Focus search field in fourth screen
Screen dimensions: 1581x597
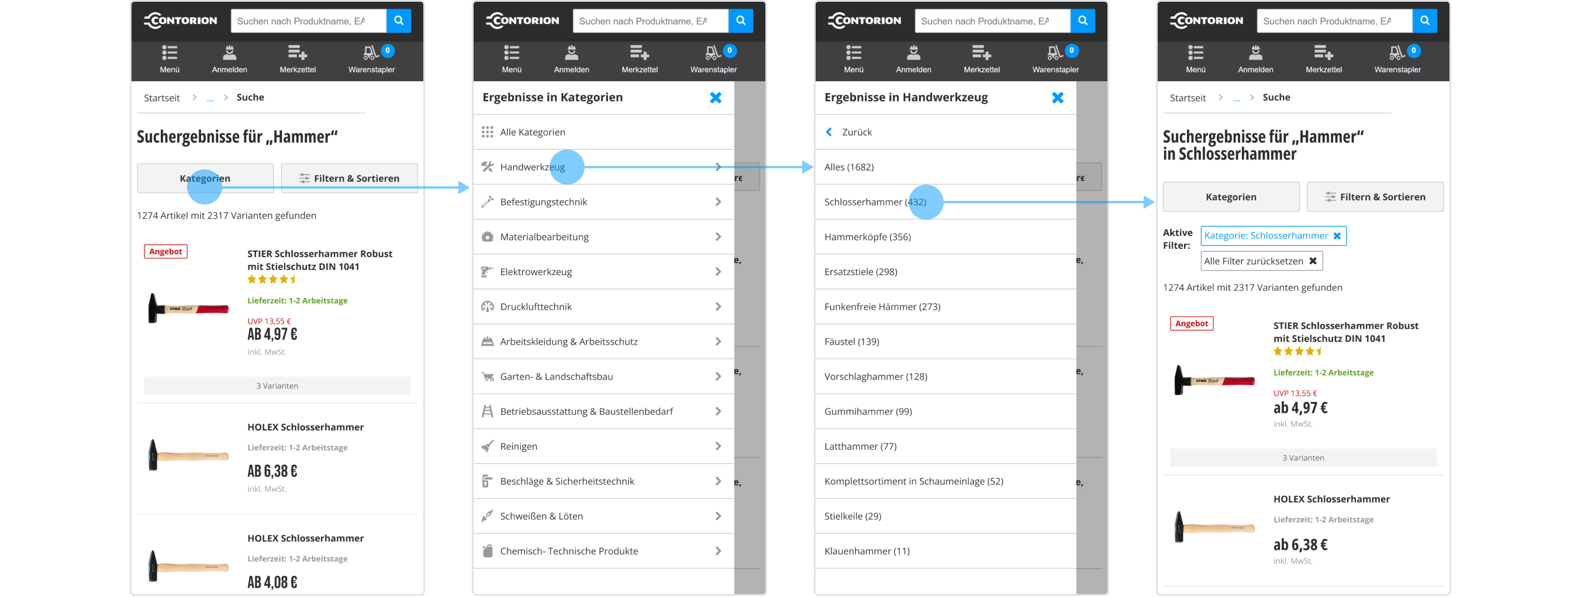(1334, 21)
